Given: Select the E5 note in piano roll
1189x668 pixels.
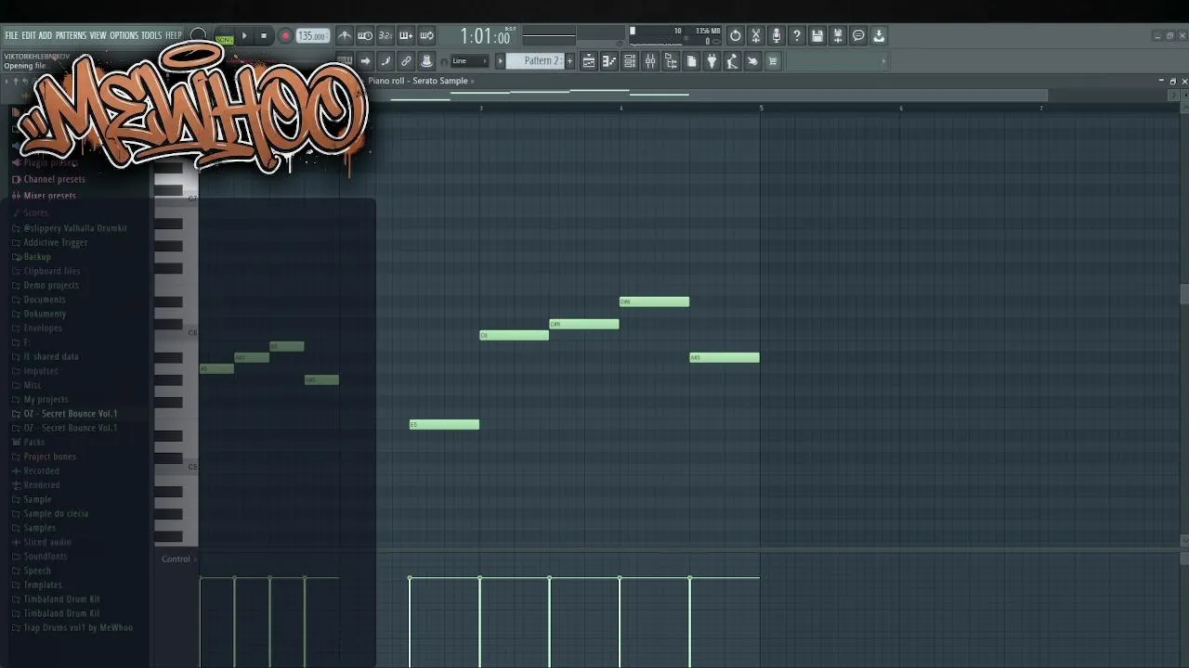Looking at the screenshot, I should click(445, 425).
